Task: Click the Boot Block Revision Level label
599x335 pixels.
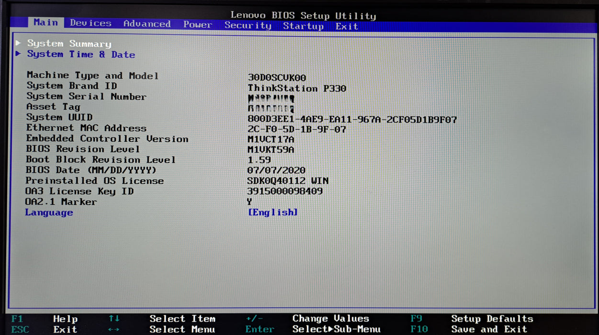Action: pos(101,160)
